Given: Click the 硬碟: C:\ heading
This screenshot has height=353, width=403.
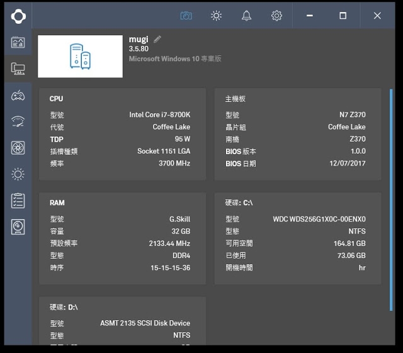Looking at the screenshot, I should [239, 203].
